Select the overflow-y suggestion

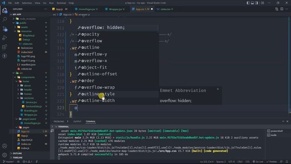[118, 54]
